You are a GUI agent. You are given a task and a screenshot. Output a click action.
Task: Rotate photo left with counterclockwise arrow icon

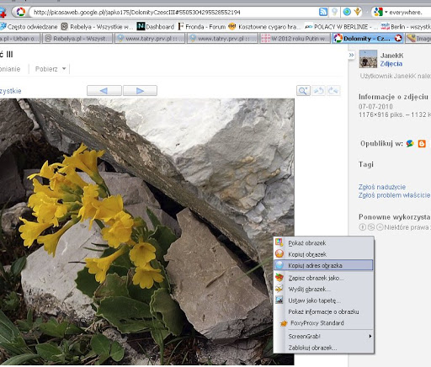319,91
